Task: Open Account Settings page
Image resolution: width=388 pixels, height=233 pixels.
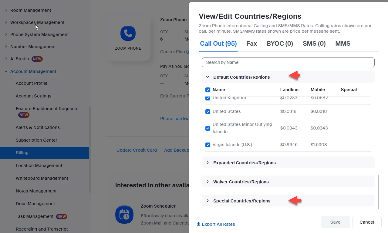Action: (34, 96)
